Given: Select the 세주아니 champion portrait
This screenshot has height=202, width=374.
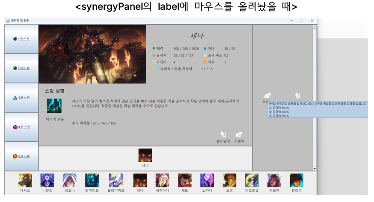Looking at the screenshot, I should pos(162,180).
